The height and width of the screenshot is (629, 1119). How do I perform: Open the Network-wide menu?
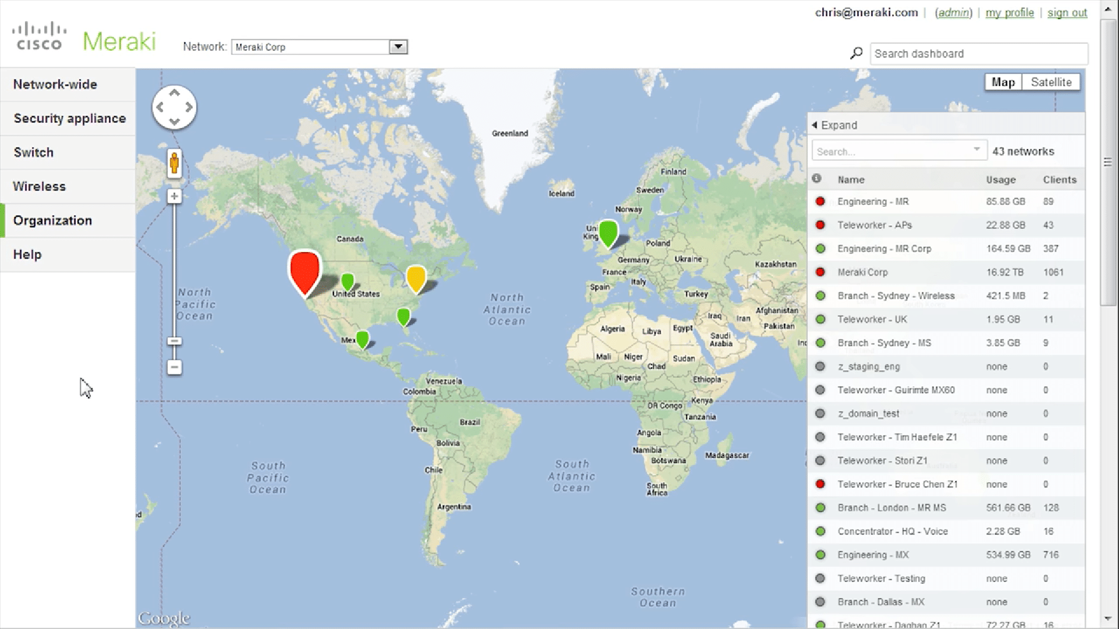click(x=68, y=84)
